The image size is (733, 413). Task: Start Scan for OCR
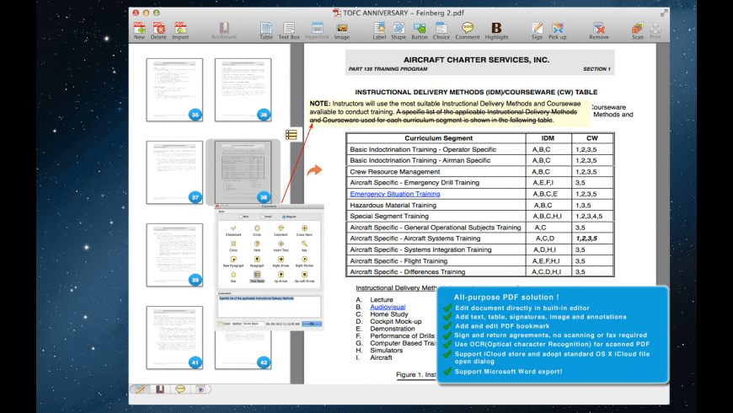tap(637, 30)
